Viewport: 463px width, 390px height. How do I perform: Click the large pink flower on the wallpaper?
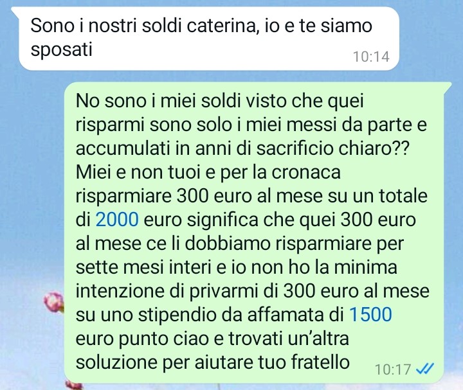tap(54, 301)
